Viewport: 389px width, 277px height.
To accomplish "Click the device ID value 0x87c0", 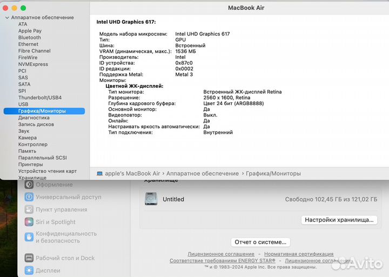I will [184, 63].
